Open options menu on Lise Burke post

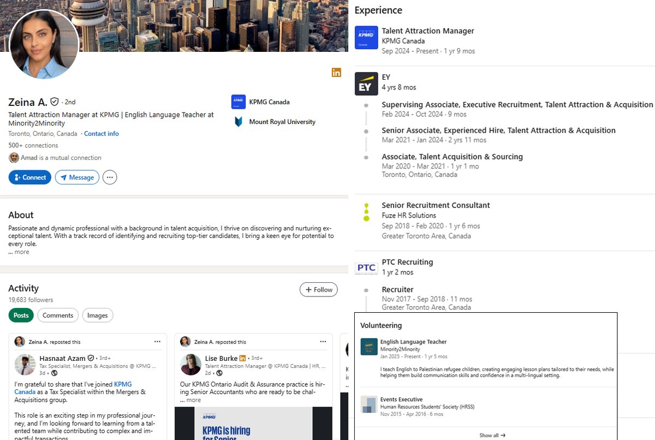(x=323, y=342)
